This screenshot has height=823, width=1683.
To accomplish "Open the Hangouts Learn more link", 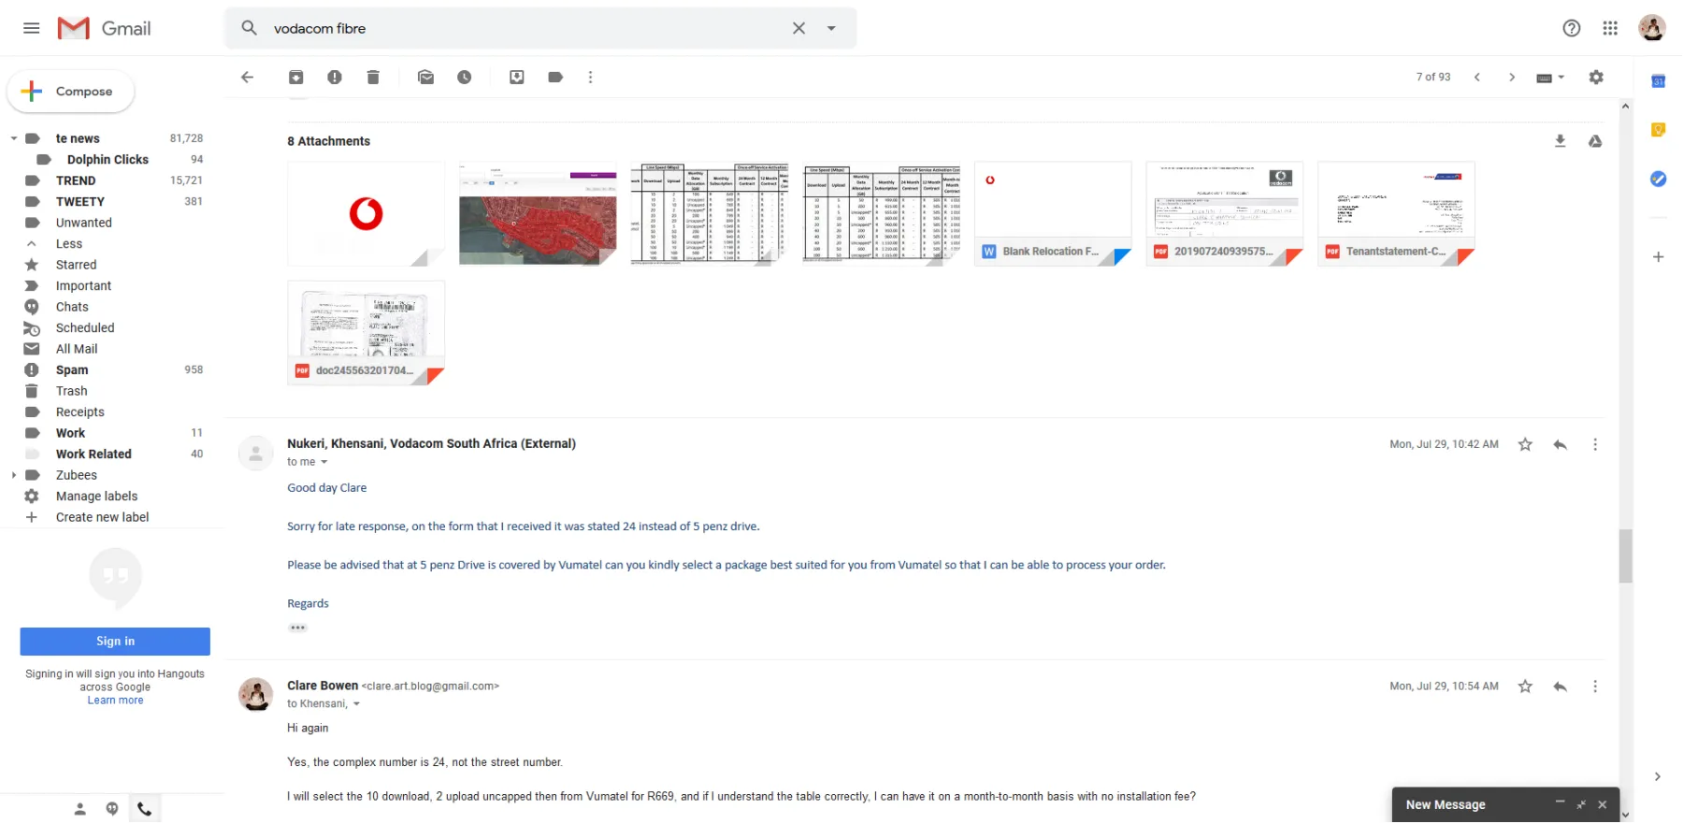I will [x=116, y=700].
